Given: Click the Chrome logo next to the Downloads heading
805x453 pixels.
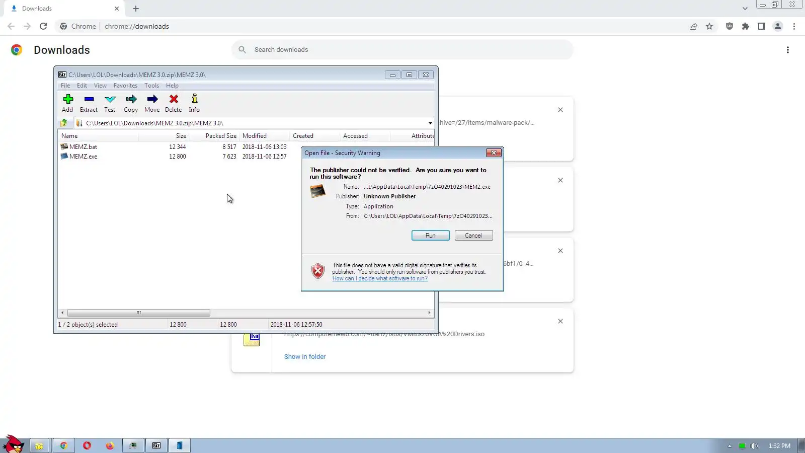Looking at the screenshot, I should tap(17, 50).
